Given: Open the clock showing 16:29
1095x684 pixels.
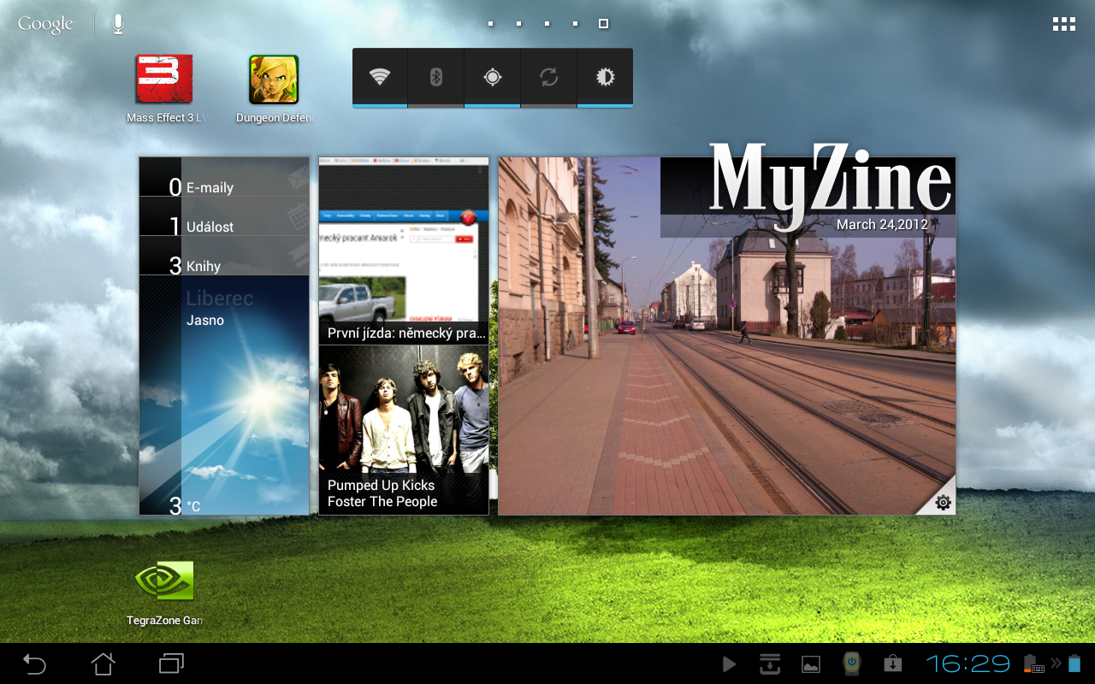Looking at the screenshot, I should coord(969,663).
